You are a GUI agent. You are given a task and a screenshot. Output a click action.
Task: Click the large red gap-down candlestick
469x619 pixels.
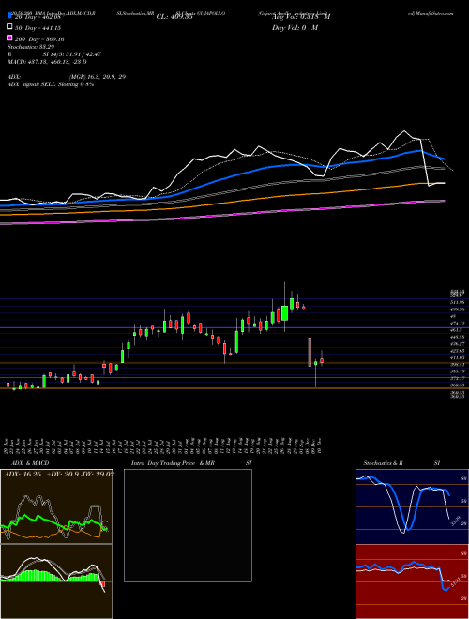310,352
